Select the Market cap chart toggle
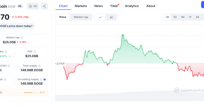 [81, 17]
